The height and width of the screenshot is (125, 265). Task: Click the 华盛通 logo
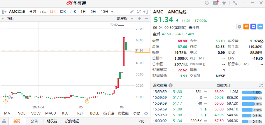[76, 3]
